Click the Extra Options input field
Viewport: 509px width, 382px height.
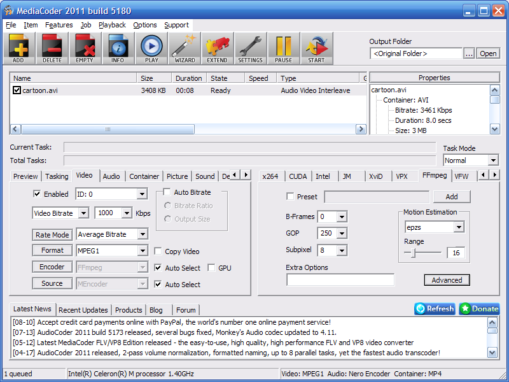point(340,279)
